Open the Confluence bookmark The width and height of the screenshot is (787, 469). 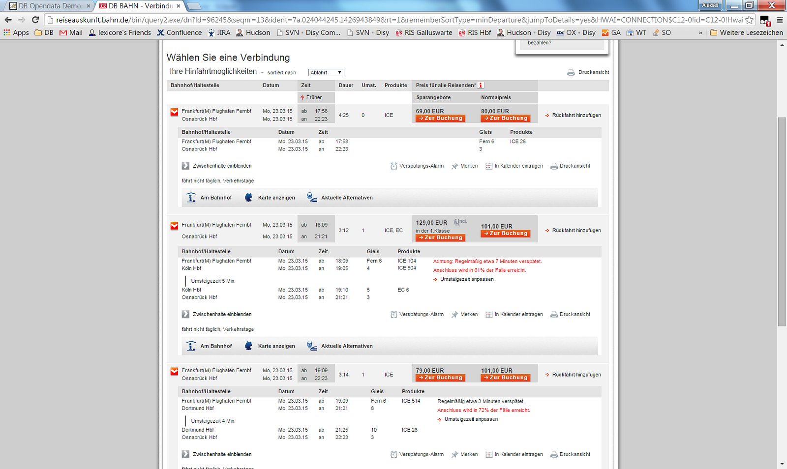[179, 32]
